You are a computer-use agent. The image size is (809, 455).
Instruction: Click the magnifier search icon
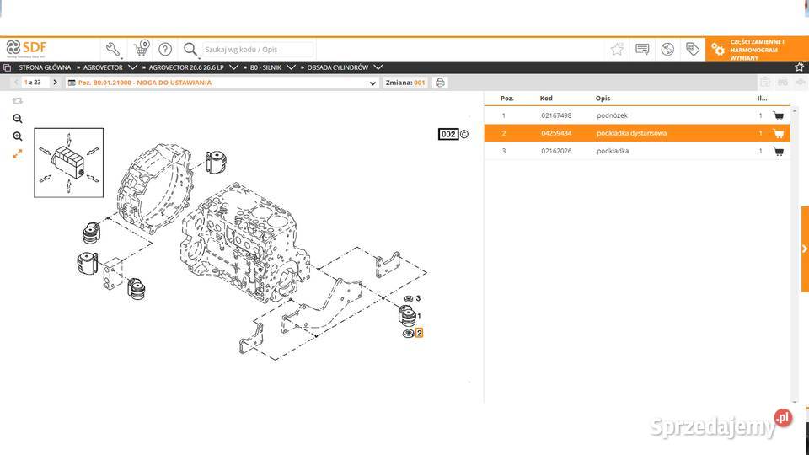[190, 50]
